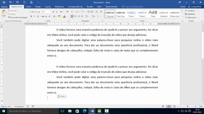Open the highlight color dropdown arrow
Image resolution: width=204 pixels, height=114 pixels.
[x=62, y=16]
